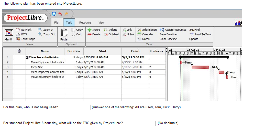The width and height of the screenshot is (265, 129).
Task: Click the ProjectLibre logo
Action: pos(25,18)
